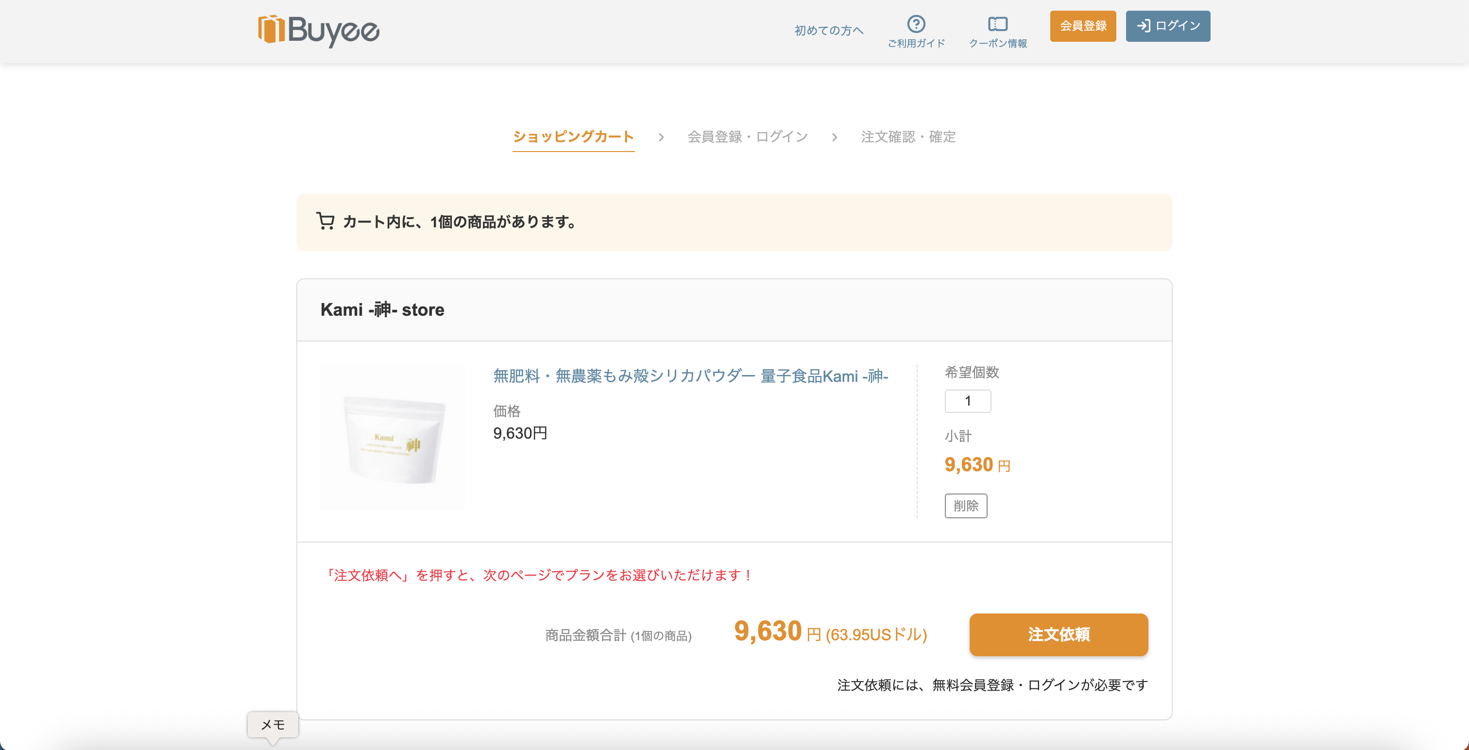Select the 会員登録・ログイン step
This screenshot has height=750, width=1469.
tap(748, 137)
